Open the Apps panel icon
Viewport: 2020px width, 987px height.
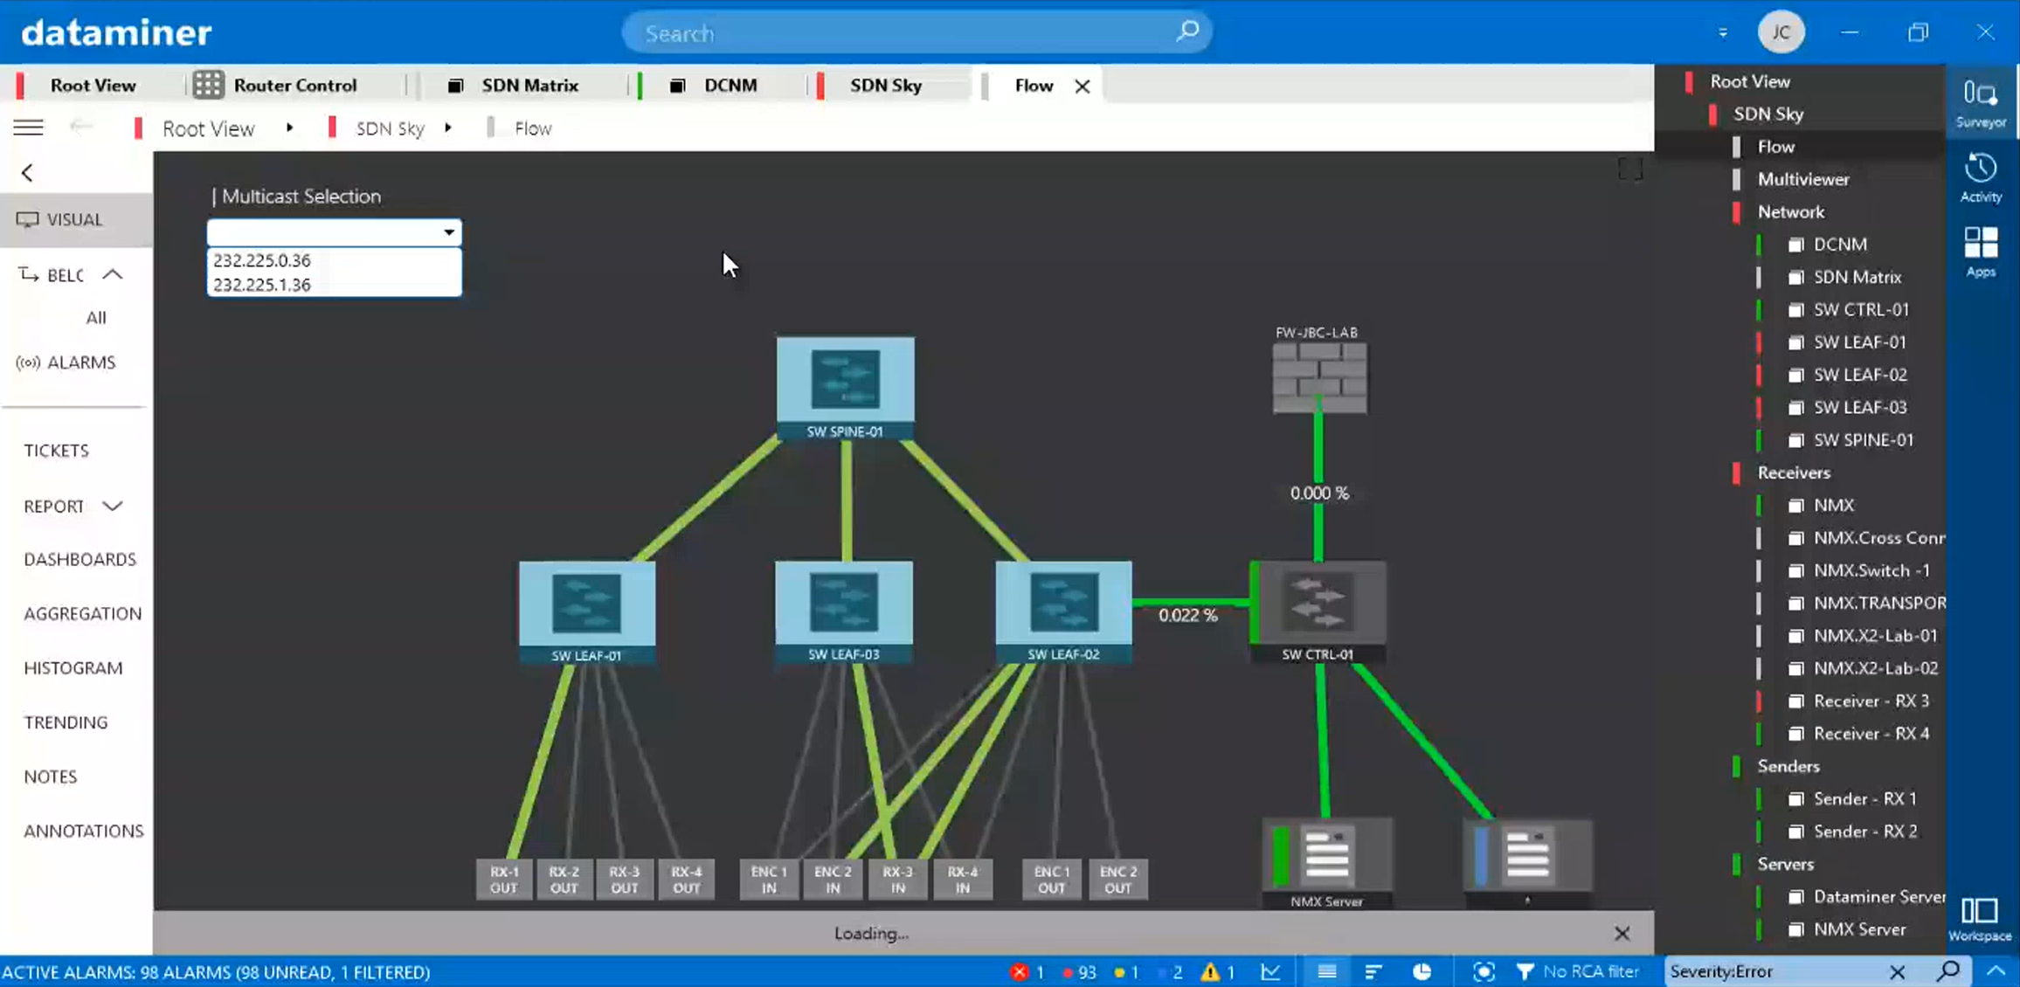(x=1981, y=252)
